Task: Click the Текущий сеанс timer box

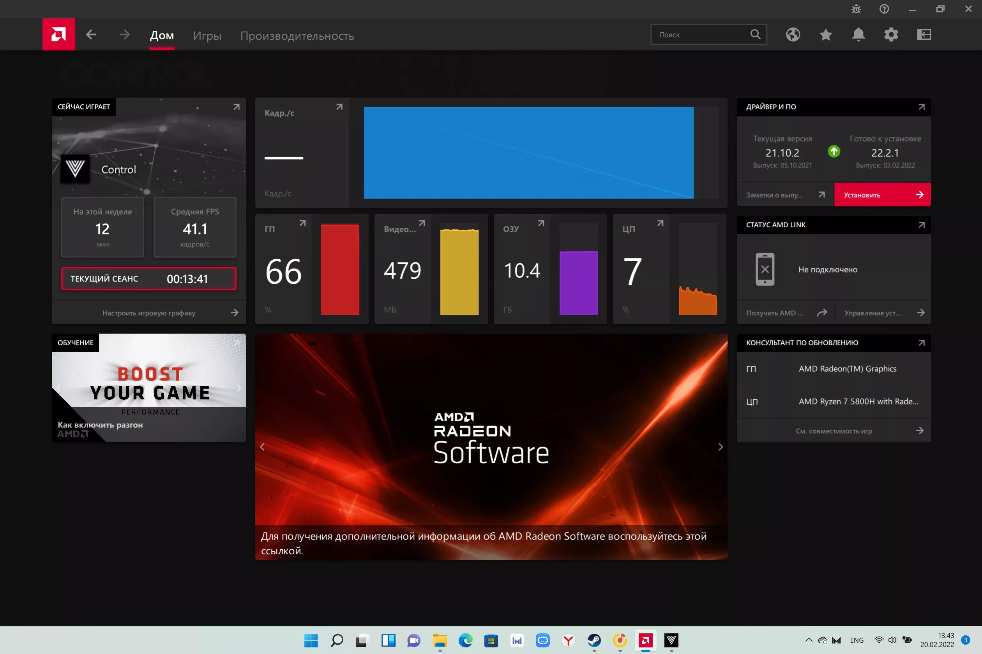Action: [x=148, y=279]
